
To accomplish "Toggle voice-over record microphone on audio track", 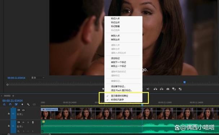I will click(x=33, y=122).
